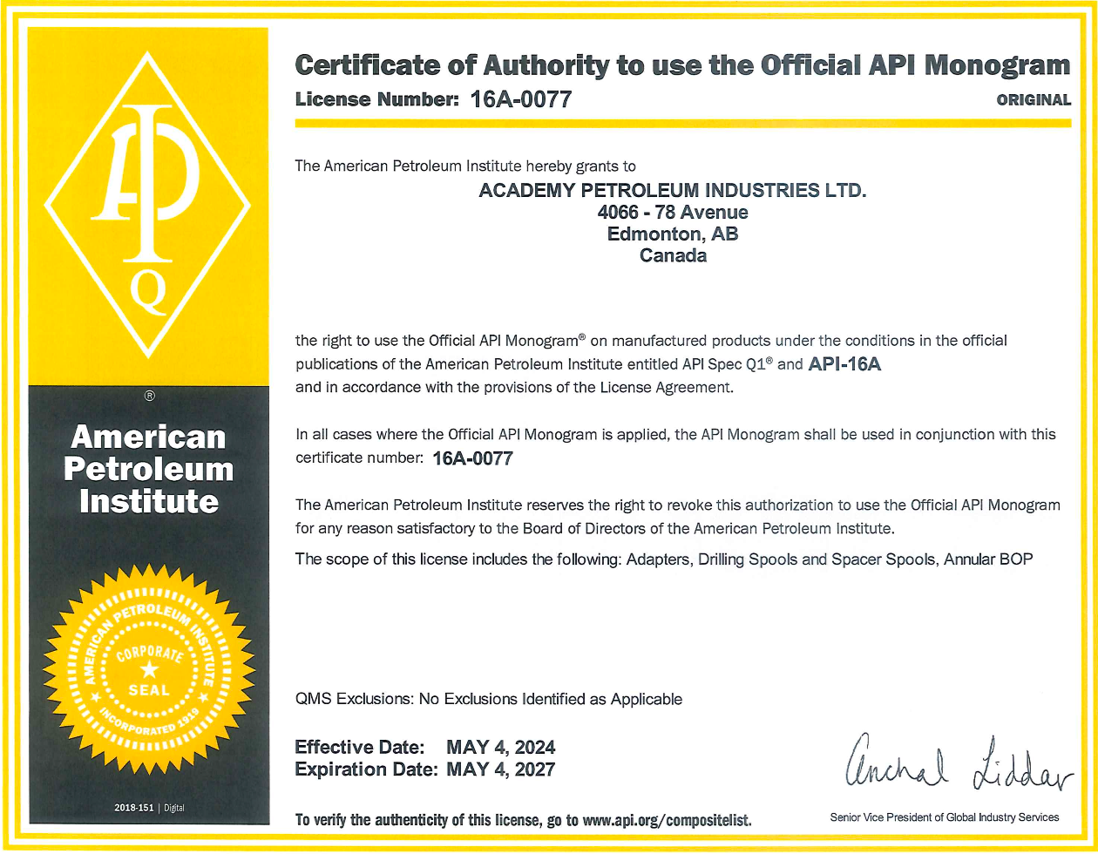Click the Effective Date MAY 4, 2024
Screen dimensions: 1098x854
click(x=425, y=747)
